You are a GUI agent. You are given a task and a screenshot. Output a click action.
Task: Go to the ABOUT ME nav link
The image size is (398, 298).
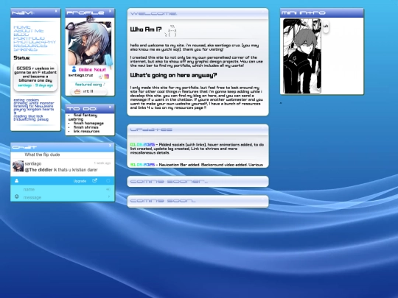click(29, 31)
